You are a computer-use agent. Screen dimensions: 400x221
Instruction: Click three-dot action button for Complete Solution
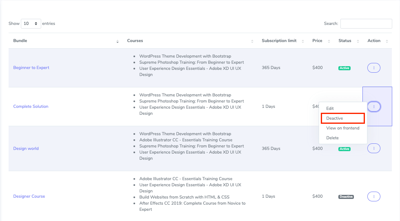tap(373, 107)
